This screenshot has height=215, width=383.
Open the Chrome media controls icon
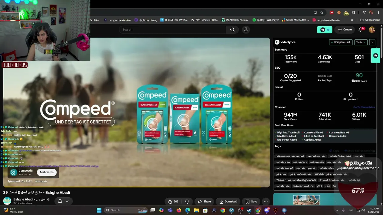pos(364,13)
